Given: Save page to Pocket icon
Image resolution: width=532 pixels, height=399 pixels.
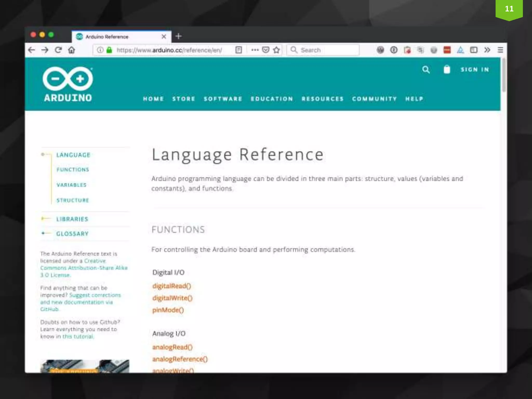Looking at the screenshot, I should [265, 50].
